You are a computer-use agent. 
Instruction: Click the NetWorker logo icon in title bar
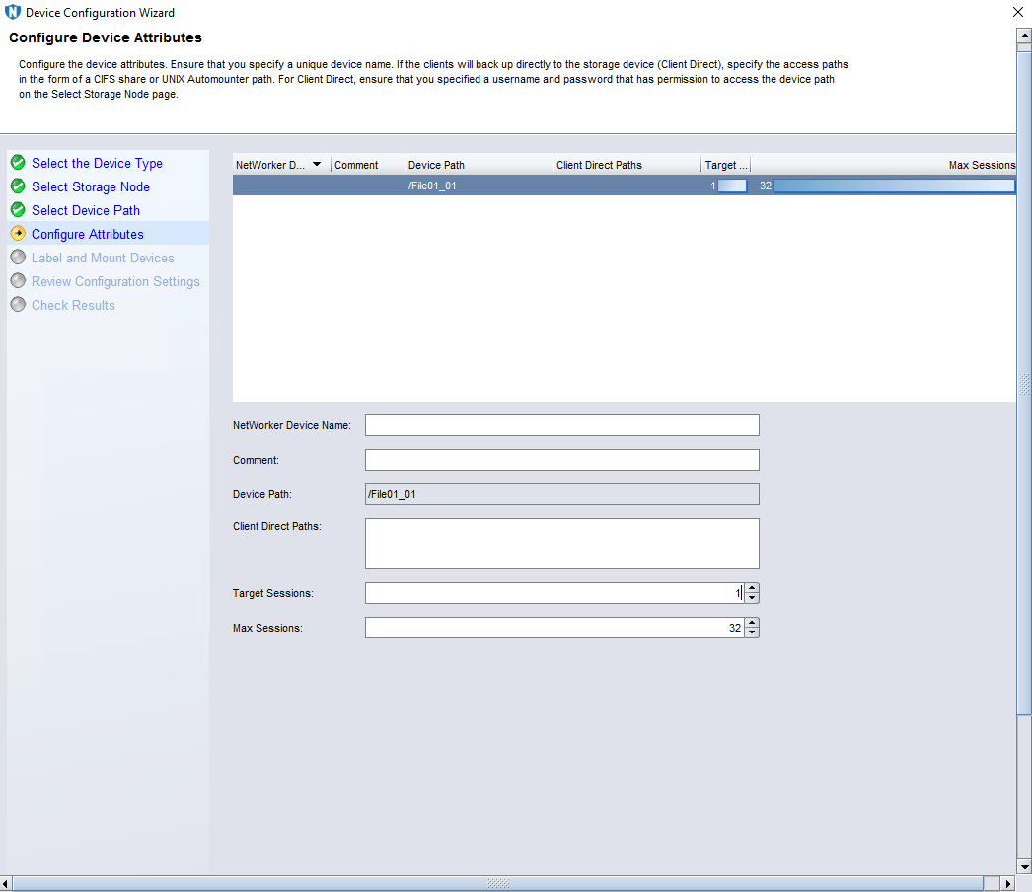(13, 13)
